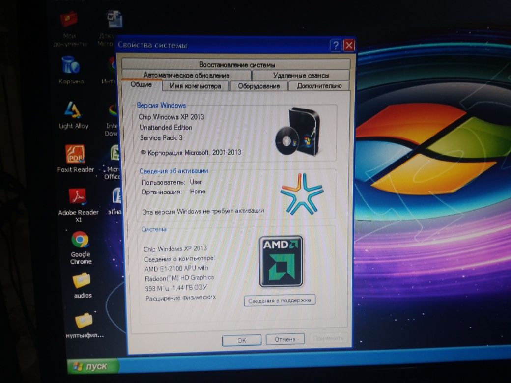
Task: Close the Свойства системы dialog
Action: coord(349,45)
